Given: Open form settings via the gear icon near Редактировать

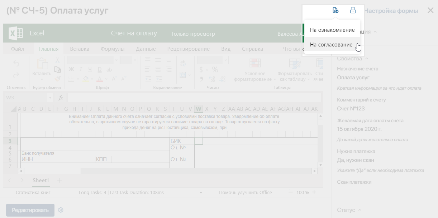Looking at the screenshot, I should [61, 210].
